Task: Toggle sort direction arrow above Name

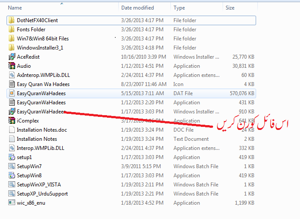Action: pos(62,3)
